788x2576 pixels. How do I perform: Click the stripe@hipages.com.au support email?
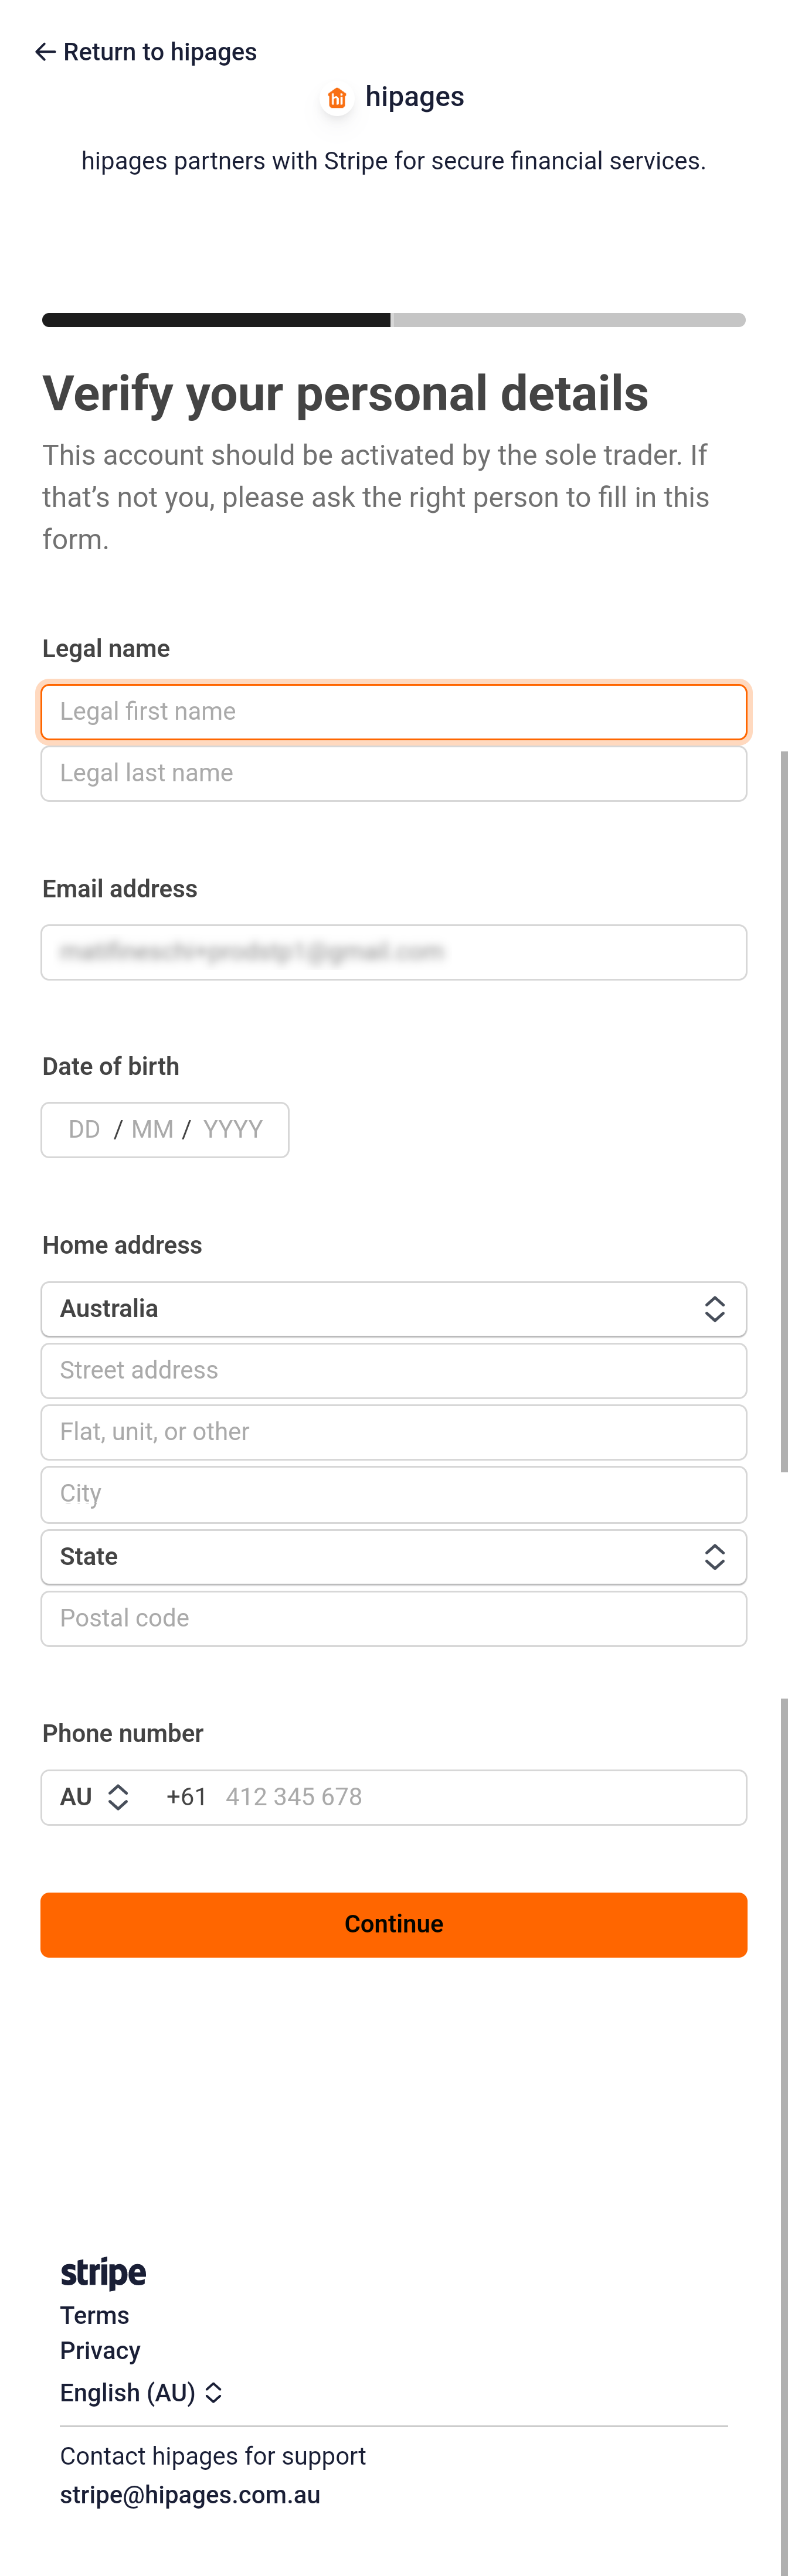[190, 2495]
